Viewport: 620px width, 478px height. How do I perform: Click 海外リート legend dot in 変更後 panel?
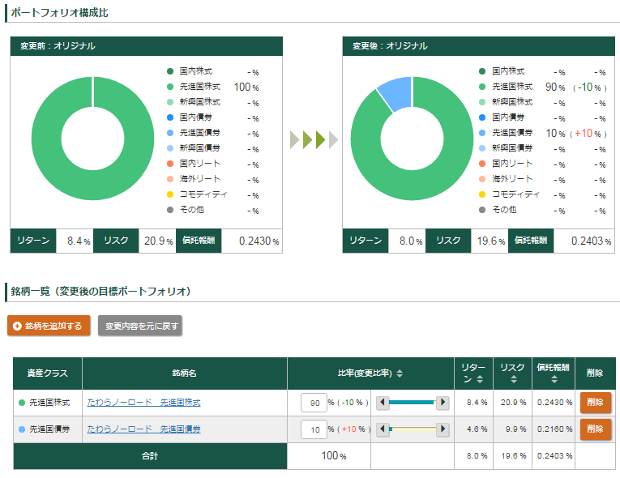click(x=482, y=179)
